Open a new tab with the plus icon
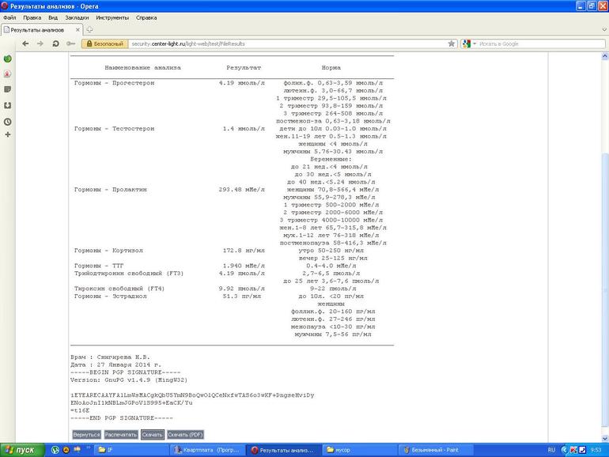The width and height of the screenshot is (609, 457). click(x=89, y=29)
